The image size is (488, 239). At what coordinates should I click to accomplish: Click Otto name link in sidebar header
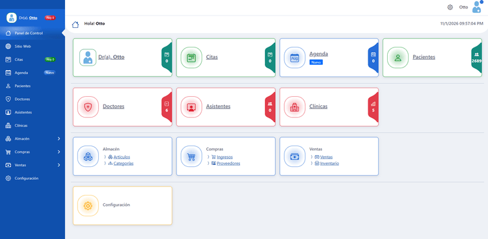point(33,18)
